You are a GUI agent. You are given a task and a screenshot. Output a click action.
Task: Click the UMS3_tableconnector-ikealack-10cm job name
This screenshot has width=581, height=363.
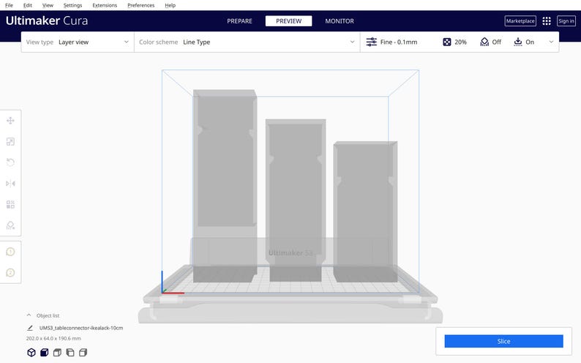pyautogui.click(x=81, y=328)
